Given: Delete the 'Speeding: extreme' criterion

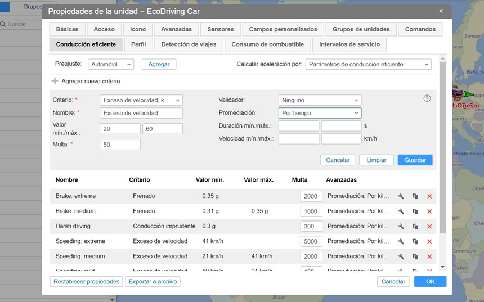Looking at the screenshot, I should pyautogui.click(x=429, y=241).
